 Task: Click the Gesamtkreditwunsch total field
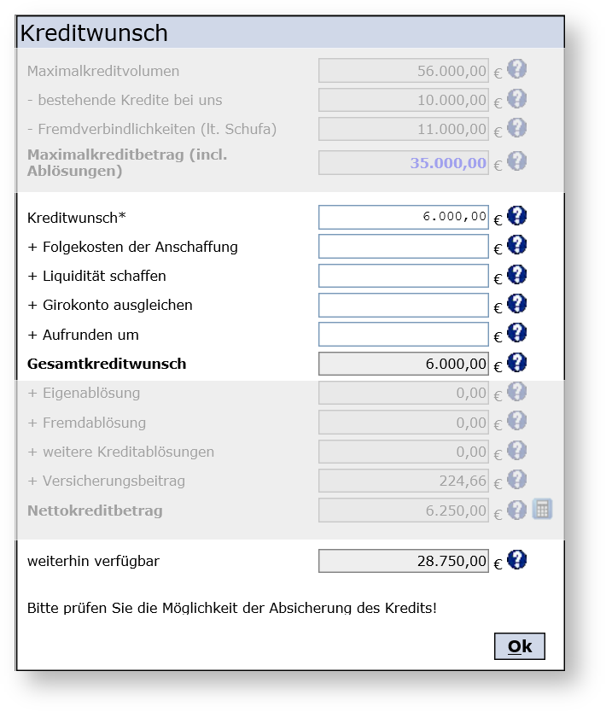tap(403, 364)
